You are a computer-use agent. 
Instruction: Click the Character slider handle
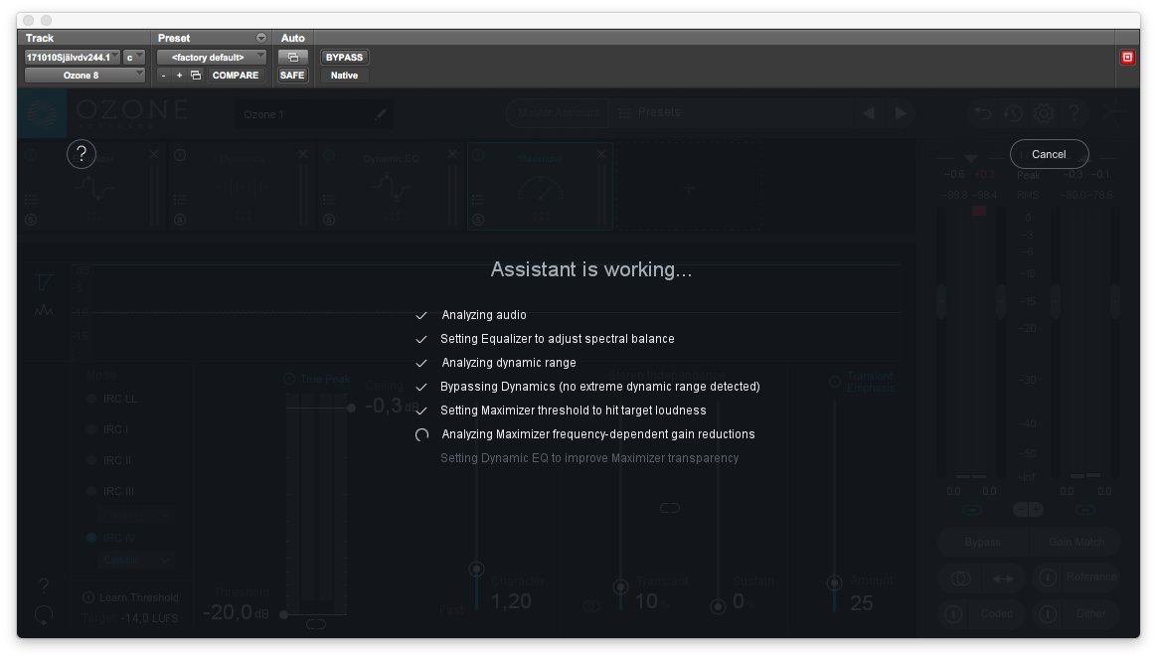click(477, 569)
